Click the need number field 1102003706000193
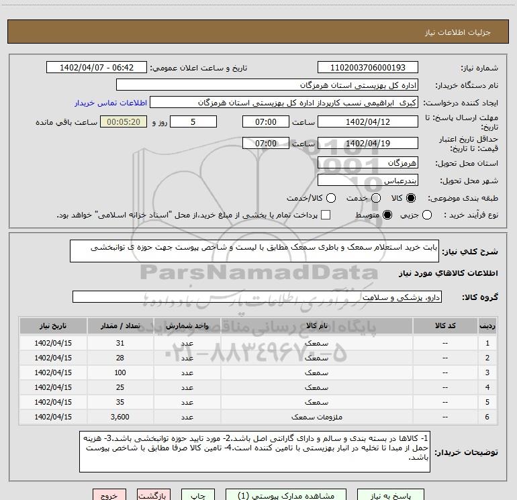The width and height of the screenshot is (517, 500). (368, 67)
